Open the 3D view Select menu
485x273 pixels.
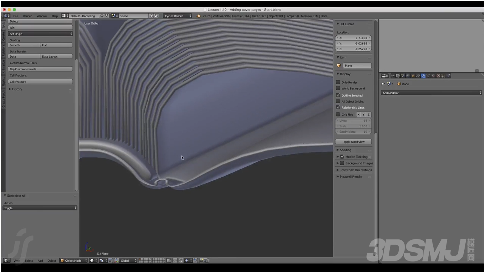tap(29, 261)
